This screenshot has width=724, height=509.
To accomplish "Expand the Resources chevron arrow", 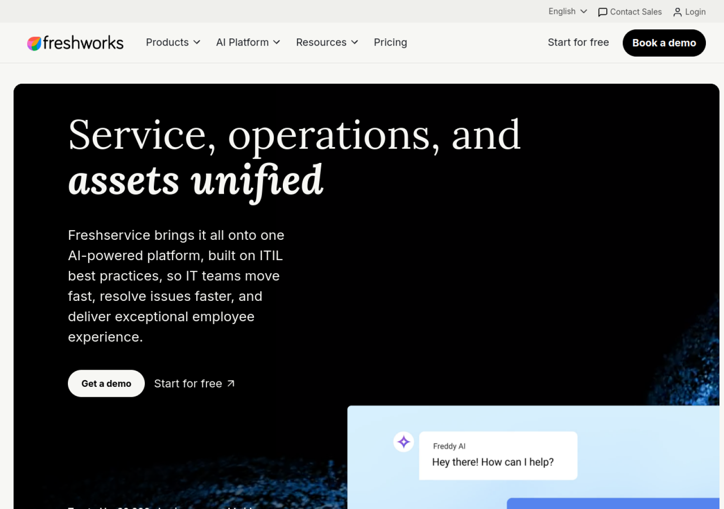I will (x=355, y=43).
